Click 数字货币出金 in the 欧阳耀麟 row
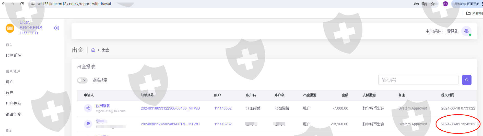Viewport: 483px width, 136px height. click(373, 108)
